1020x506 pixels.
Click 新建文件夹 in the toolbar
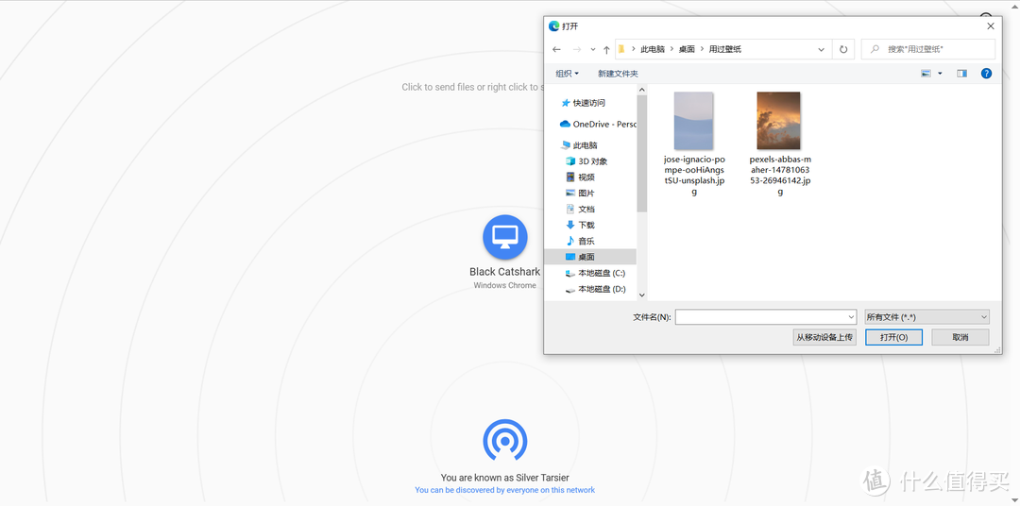coord(618,74)
